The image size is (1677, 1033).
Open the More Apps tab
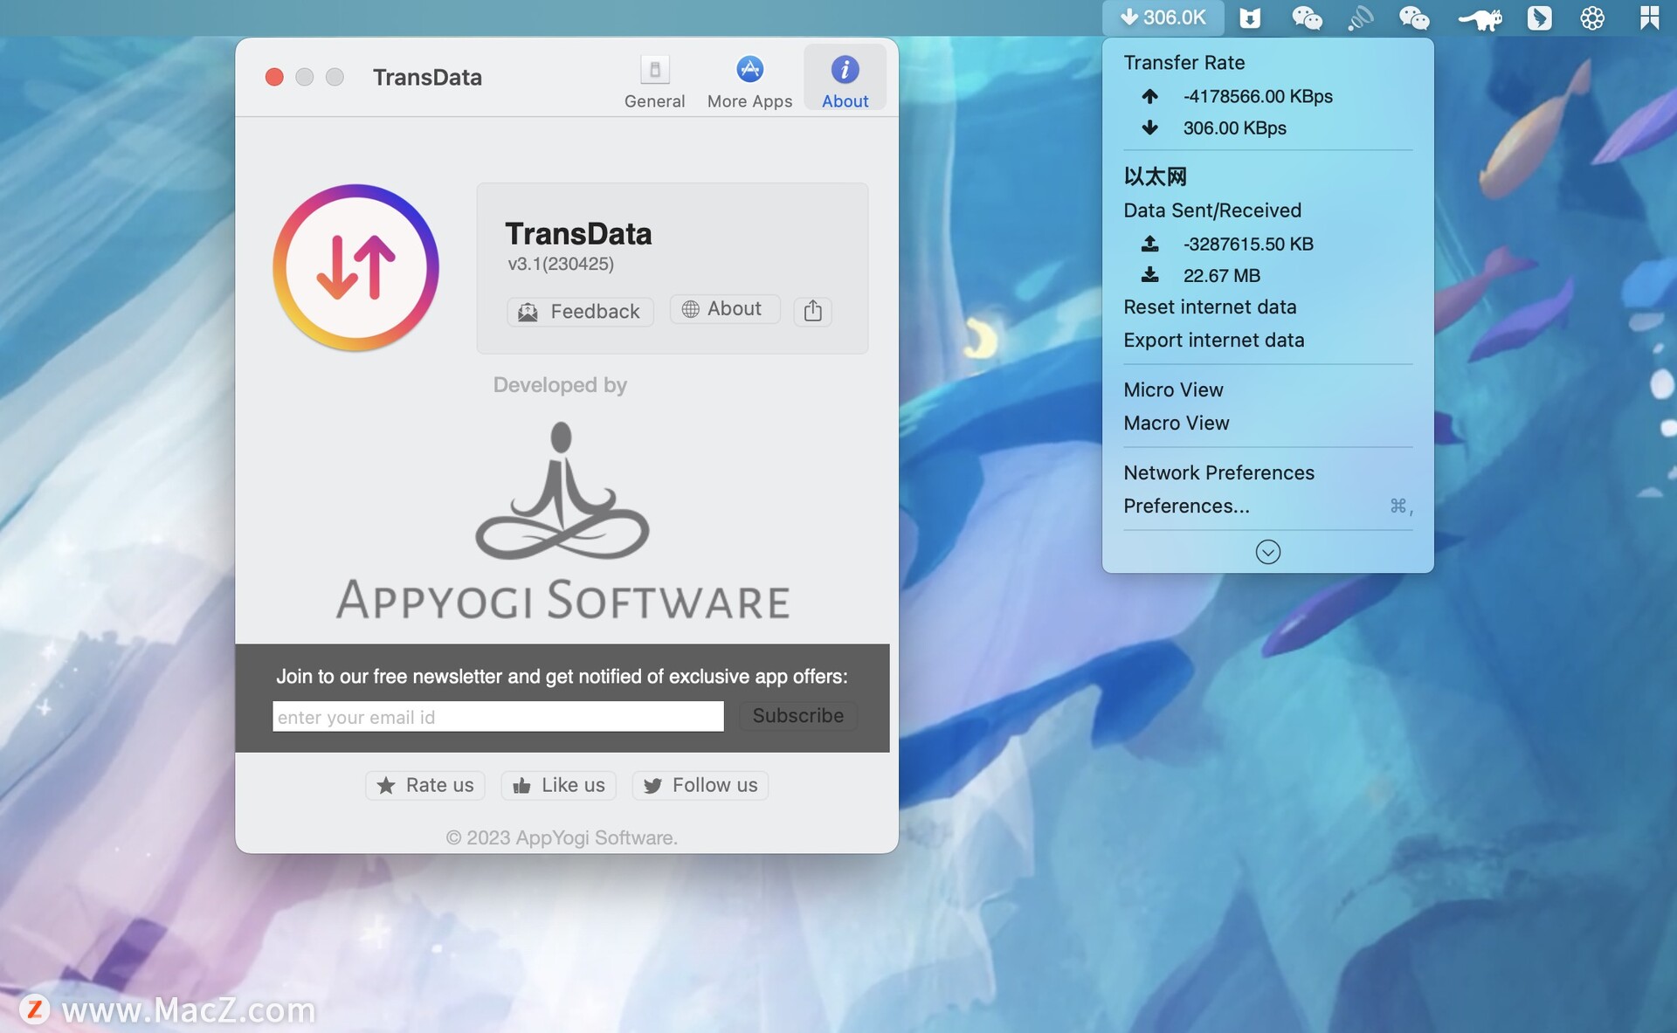(749, 81)
